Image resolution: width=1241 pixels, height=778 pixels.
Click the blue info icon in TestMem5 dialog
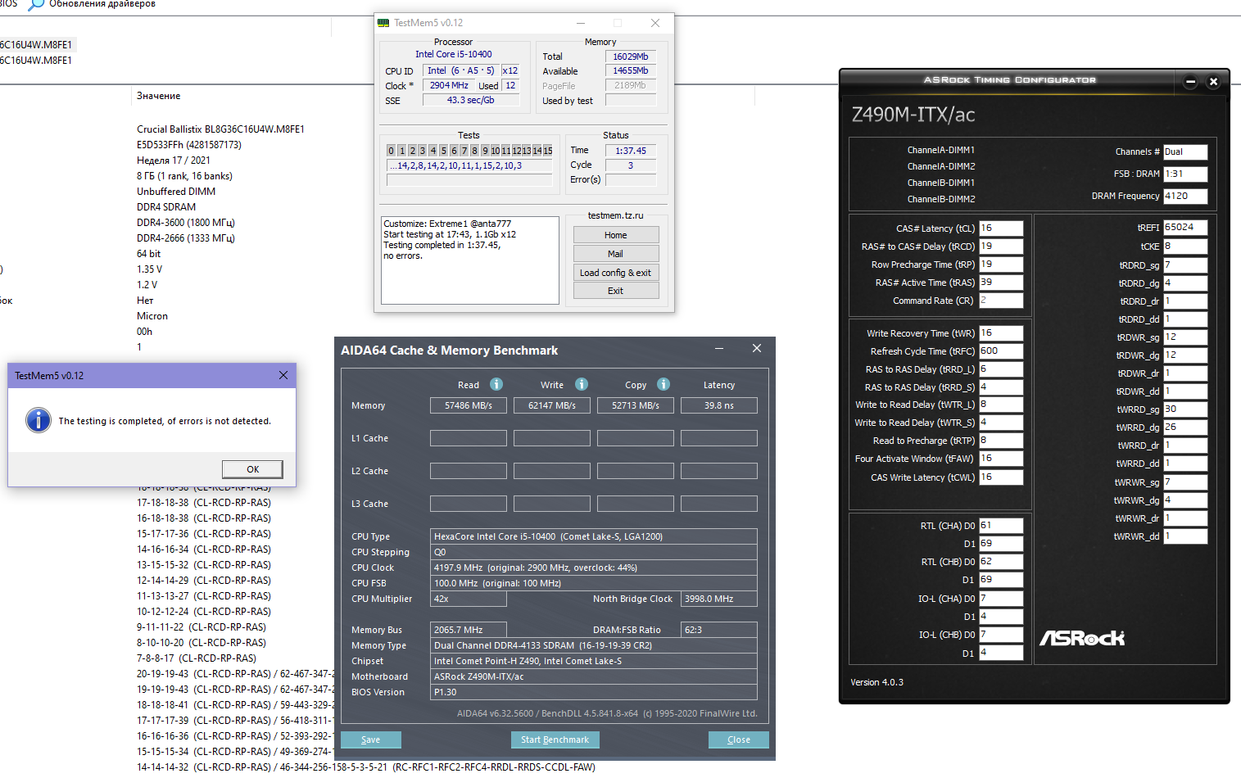click(x=38, y=420)
